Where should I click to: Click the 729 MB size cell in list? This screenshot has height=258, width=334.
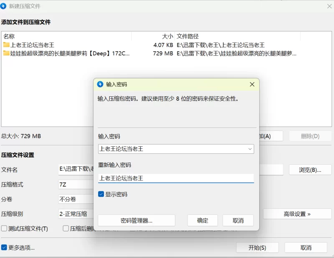pos(163,53)
